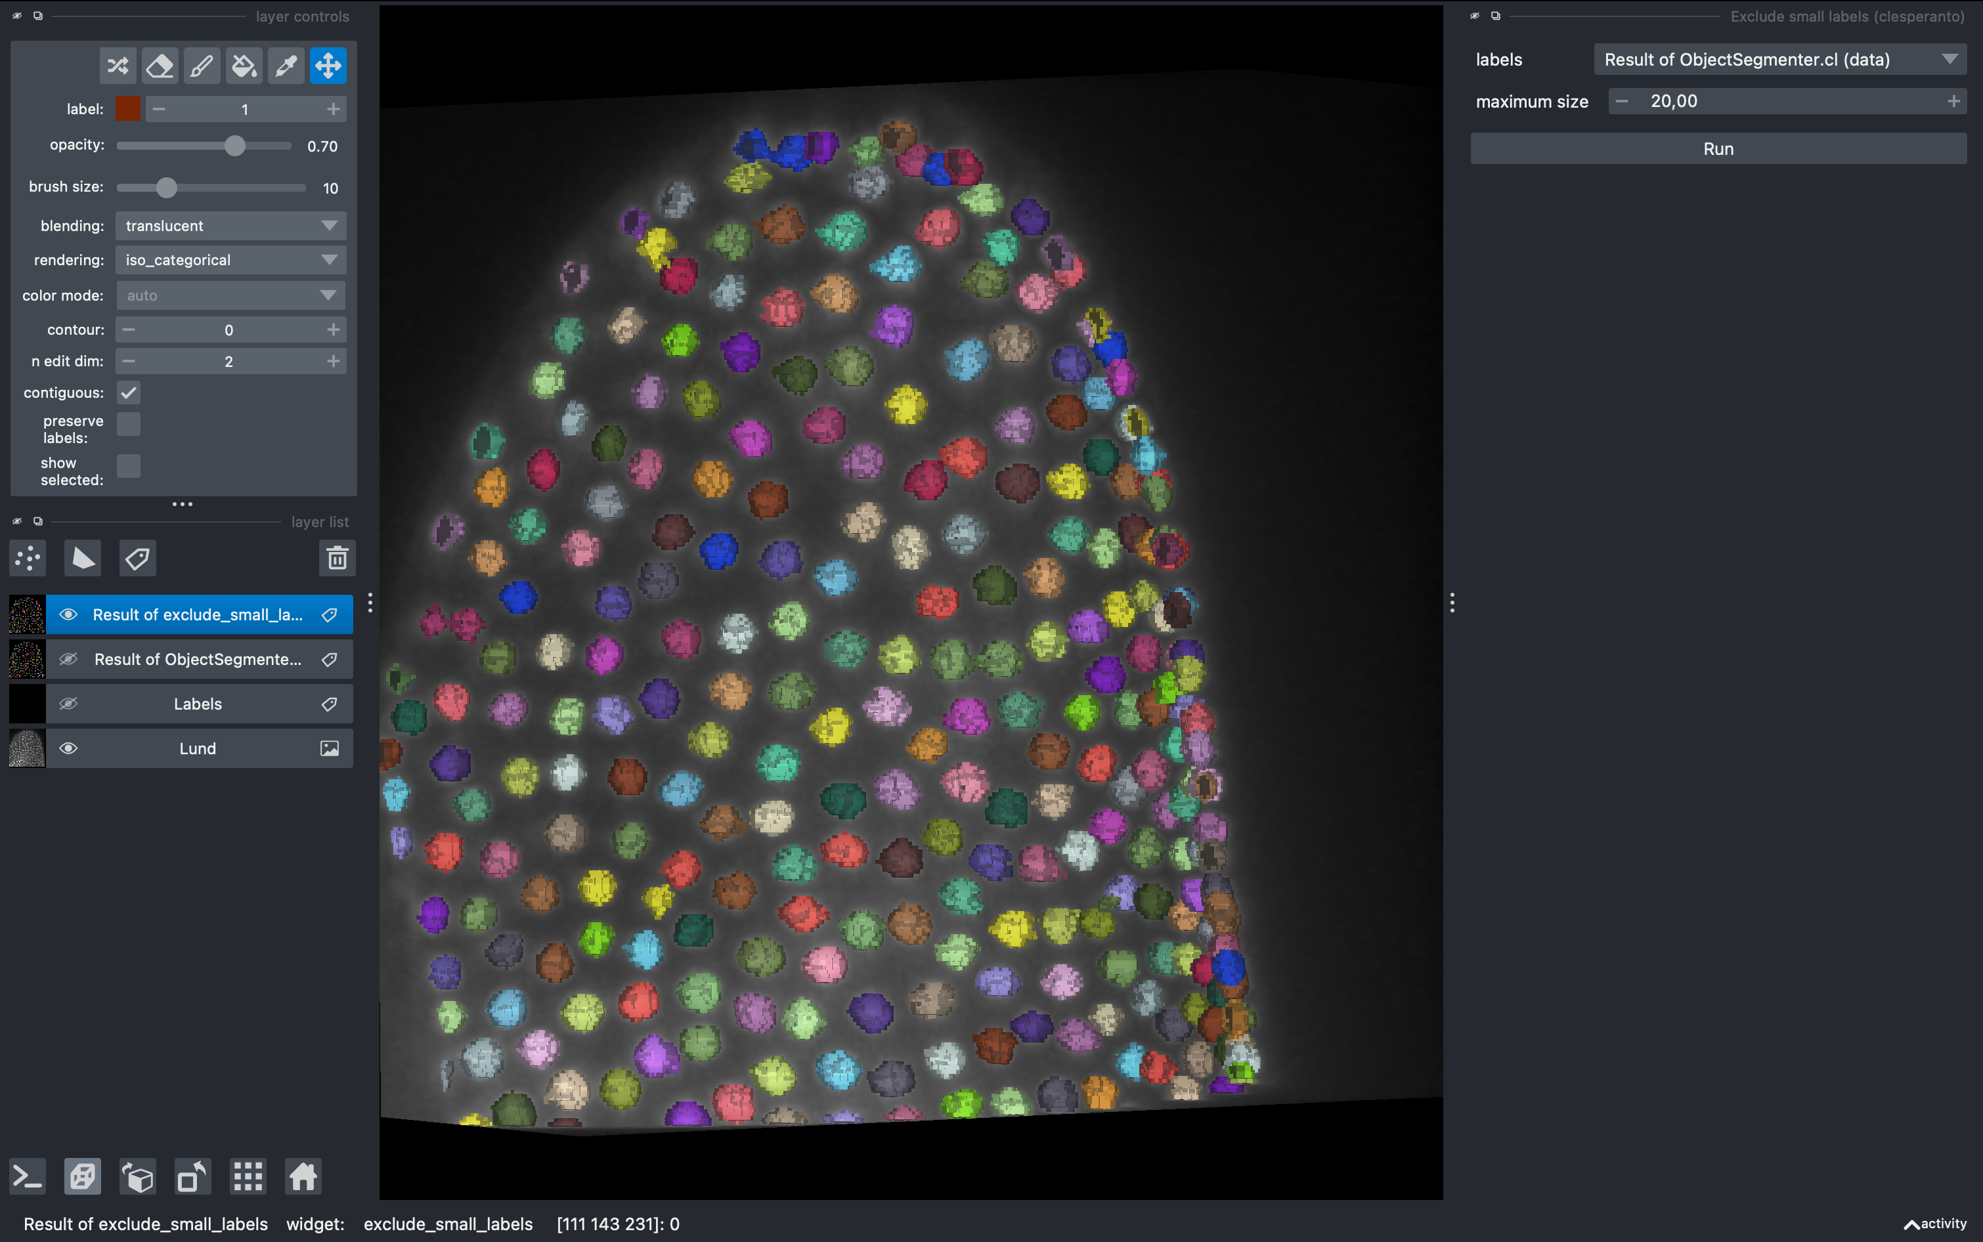The height and width of the screenshot is (1242, 1983).
Task: Expand the rendering iso_categorical dropdown
Action: pos(230,261)
